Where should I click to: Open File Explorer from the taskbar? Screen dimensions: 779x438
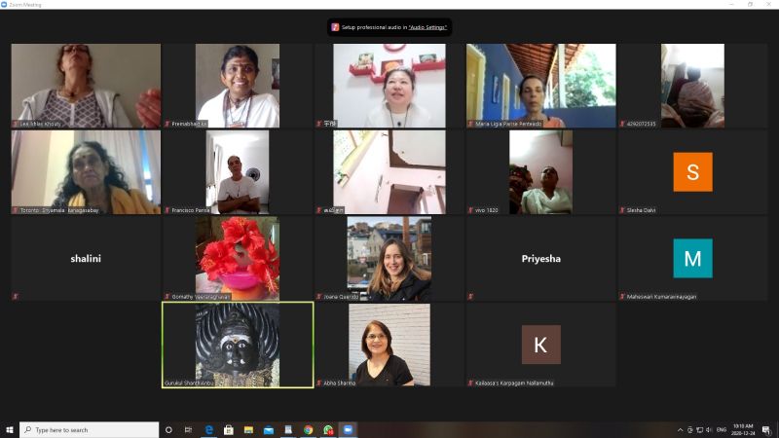point(248,429)
